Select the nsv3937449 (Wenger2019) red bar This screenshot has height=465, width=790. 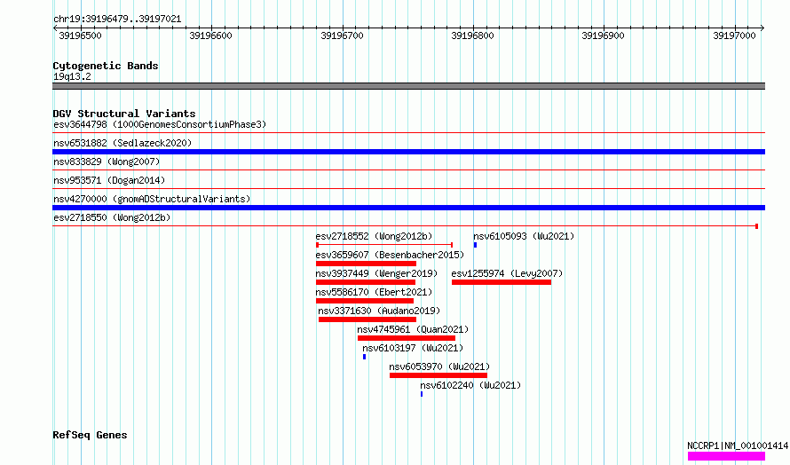pyautogui.click(x=366, y=282)
